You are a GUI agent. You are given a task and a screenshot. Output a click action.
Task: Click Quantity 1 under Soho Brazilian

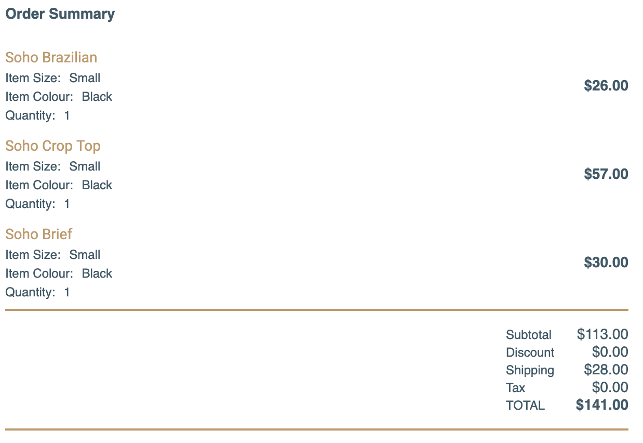point(37,116)
